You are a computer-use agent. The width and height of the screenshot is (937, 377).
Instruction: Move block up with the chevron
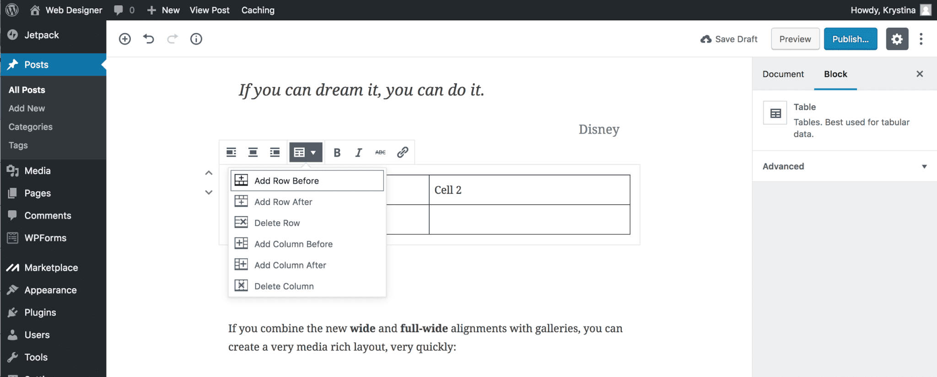209,173
